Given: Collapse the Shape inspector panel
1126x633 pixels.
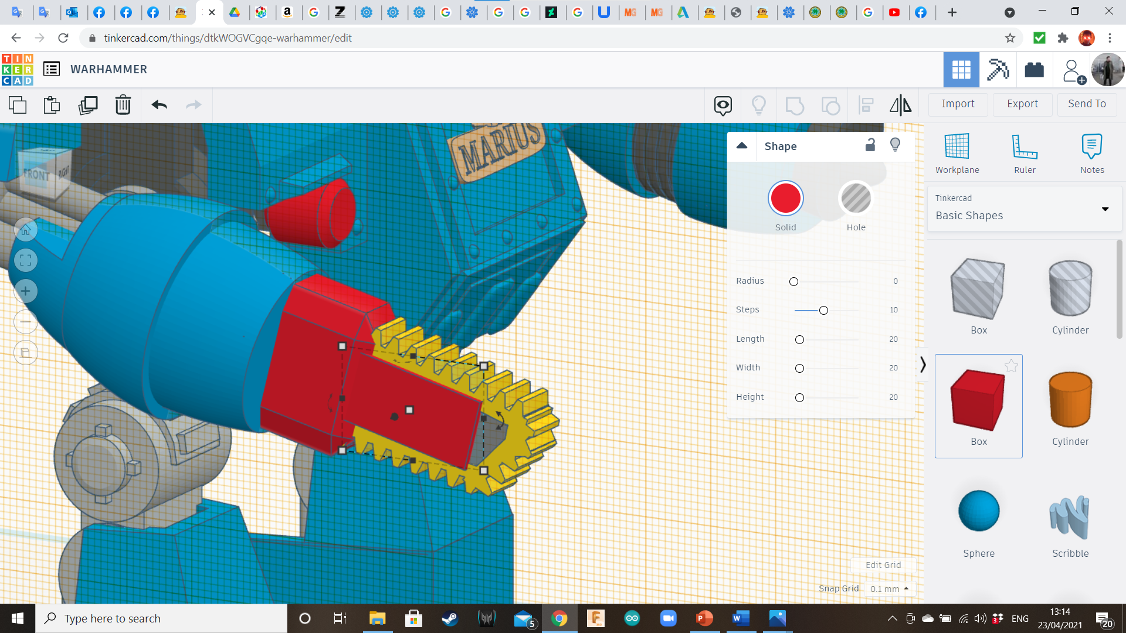Looking at the screenshot, I should click(x=742, y=146).
